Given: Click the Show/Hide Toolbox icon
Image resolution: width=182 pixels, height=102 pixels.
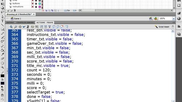Looking at the screenshot, I should (67, 27).
